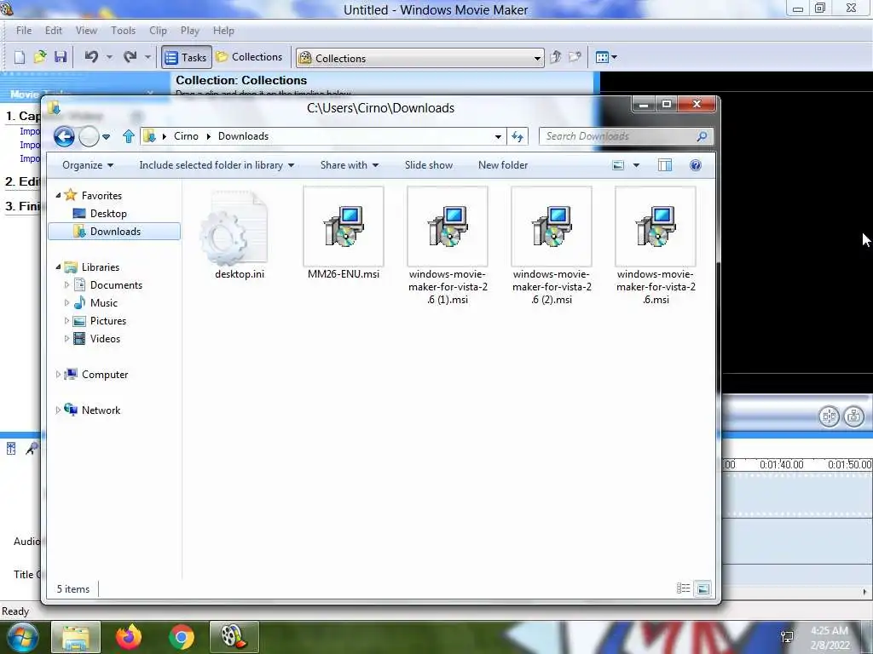Viewport: 873px width, 654px height.
Task: Open the View menu in Movie Maker
Action: 86,31
